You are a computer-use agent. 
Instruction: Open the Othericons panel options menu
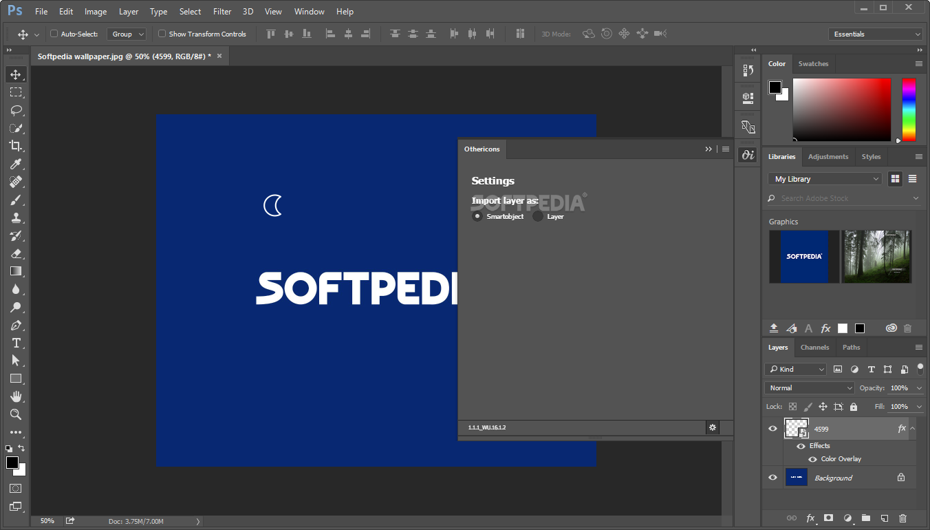[726, 149]
